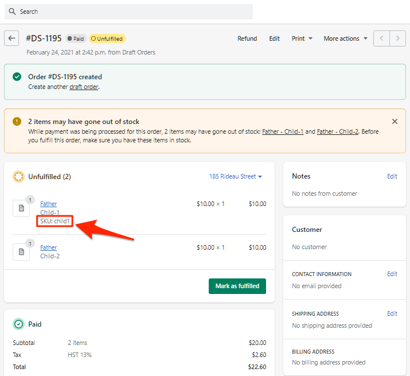410x376 pixels.
Task: Click the Unfulfilled (2) heading
Action: click(x=49, y=177)
